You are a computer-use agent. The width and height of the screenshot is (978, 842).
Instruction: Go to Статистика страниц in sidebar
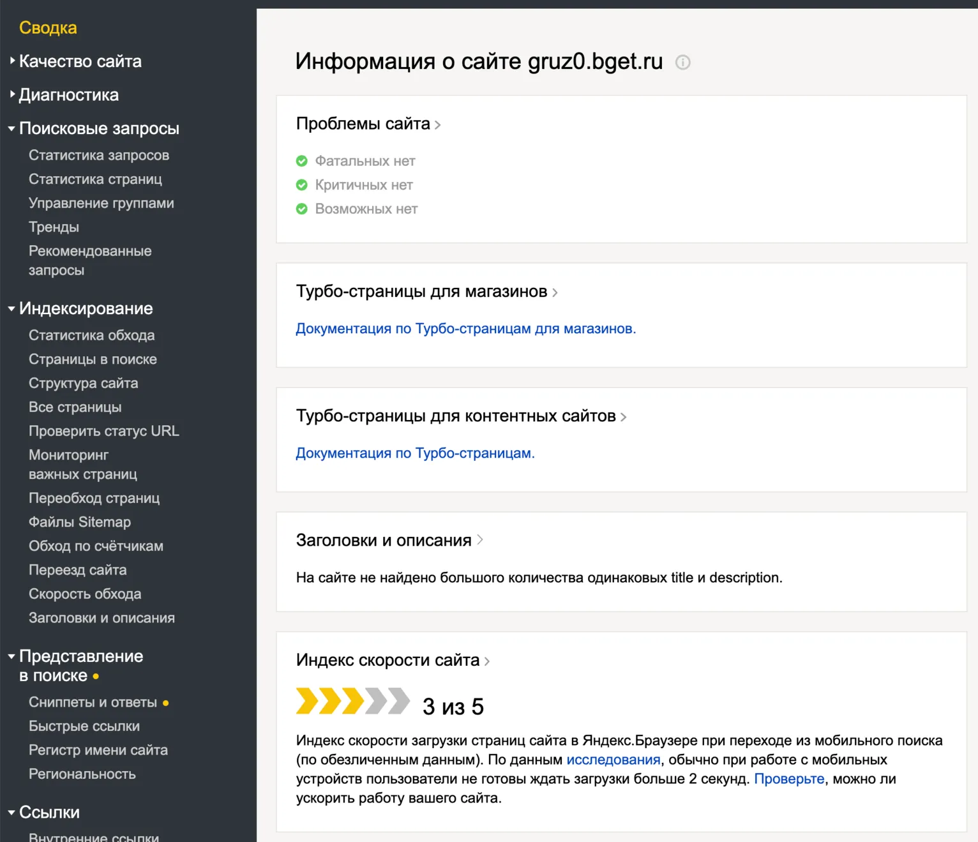click(95, 179)
